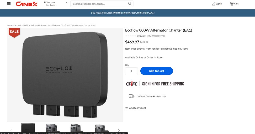The width and height of the screenshot is (255, 134).
Task: Open the hamburger navigation menu
Action: 9,4
